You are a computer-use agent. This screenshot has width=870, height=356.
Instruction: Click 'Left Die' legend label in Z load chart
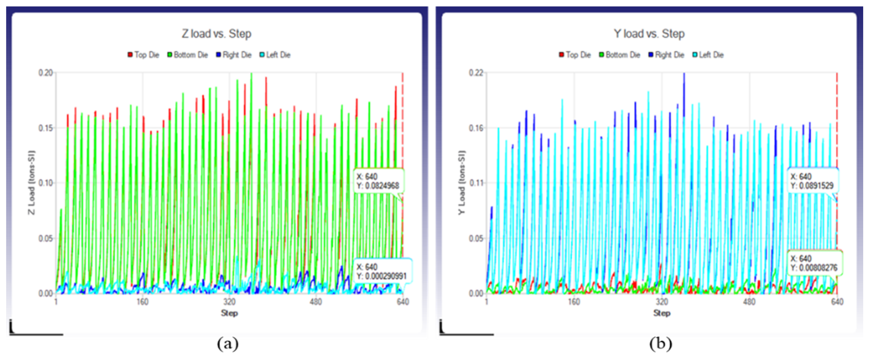[x=278, y=54]
